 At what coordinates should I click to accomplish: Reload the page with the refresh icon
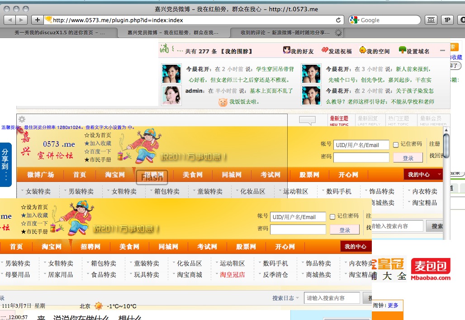coord(338,20)
